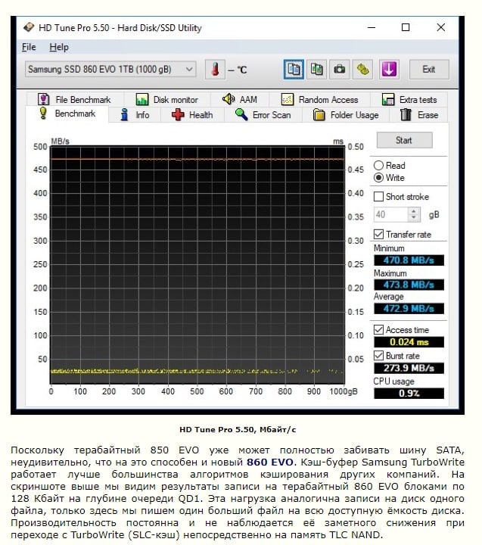482x545 pixels.
Task: Click the Average 472.9 MB/s value
Action: coord(409,309)
